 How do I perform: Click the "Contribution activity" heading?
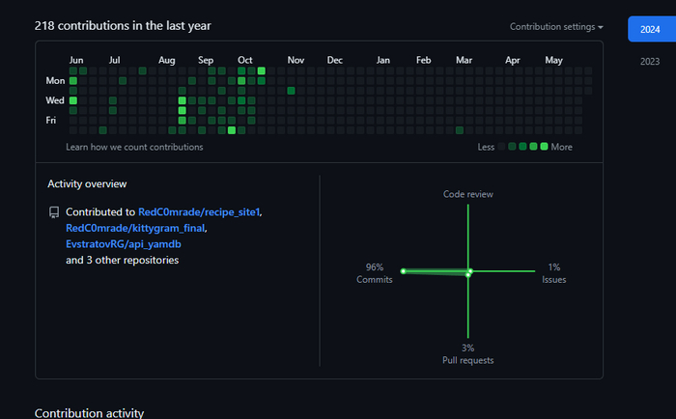[x=89, y=412]
